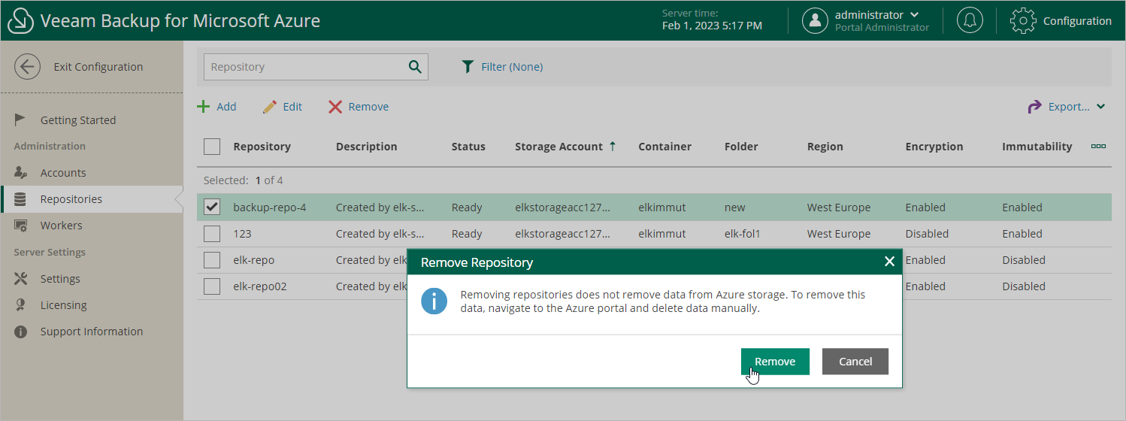Open Accounts in the sidebar
This screenshot has height=421, width=1126.
(63, 173)
